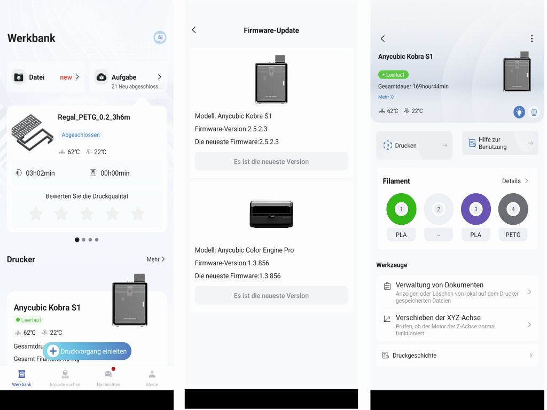This screenshot has width=547, height=410.
Task: Select empty filament slot 2
Action: pyautogui.click(x=439, y=209)
